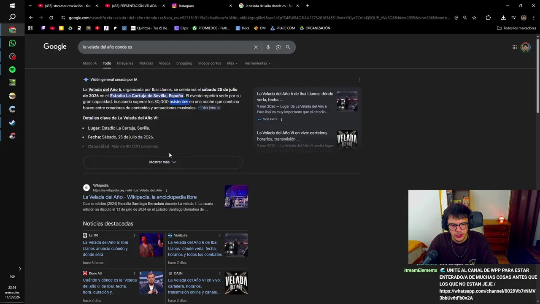This screenshot has height=304, width=540.
Task: Go back to the previous page
Action: (31, 18)
